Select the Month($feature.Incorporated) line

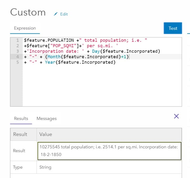(77, 57)
